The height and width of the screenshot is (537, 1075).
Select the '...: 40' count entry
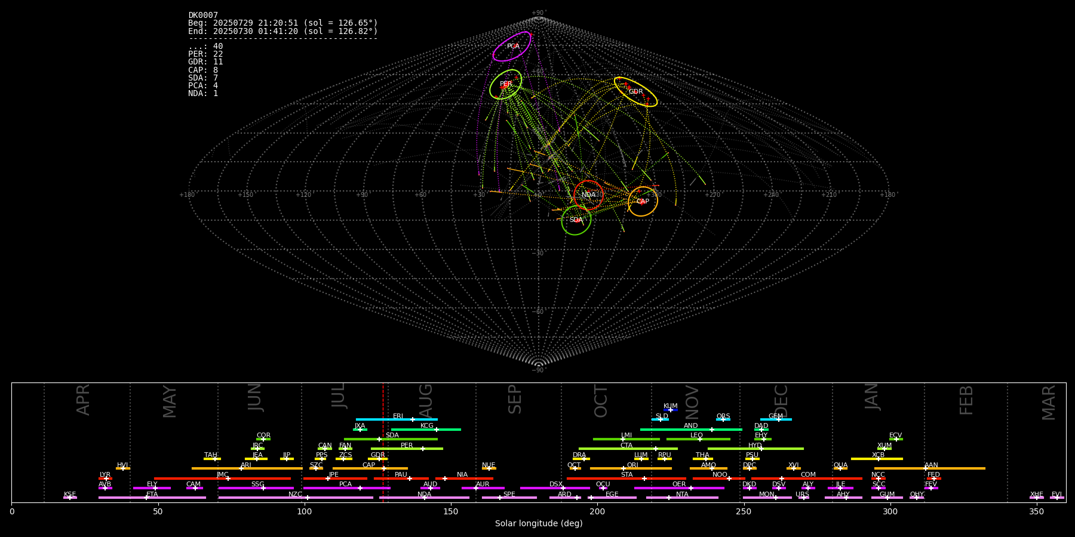coord(205,46)
